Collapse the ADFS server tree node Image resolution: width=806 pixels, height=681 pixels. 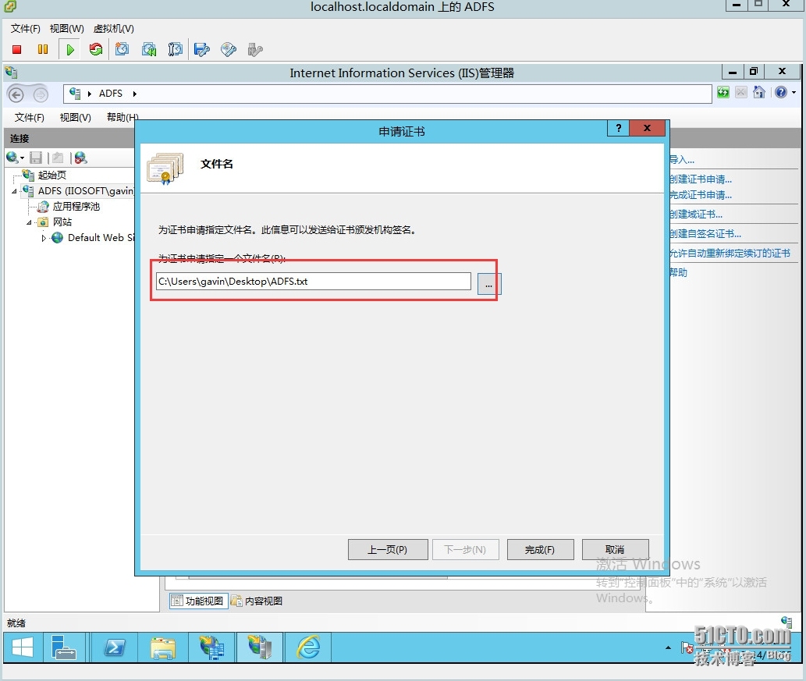click(14, 191)
